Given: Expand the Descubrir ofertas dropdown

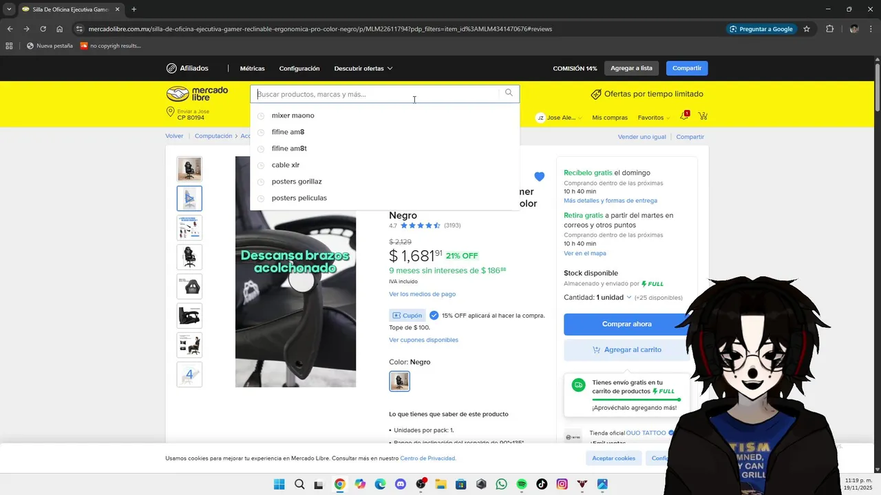Looking at the screenshot, I should pyautogui.click(x=363, y=68).
